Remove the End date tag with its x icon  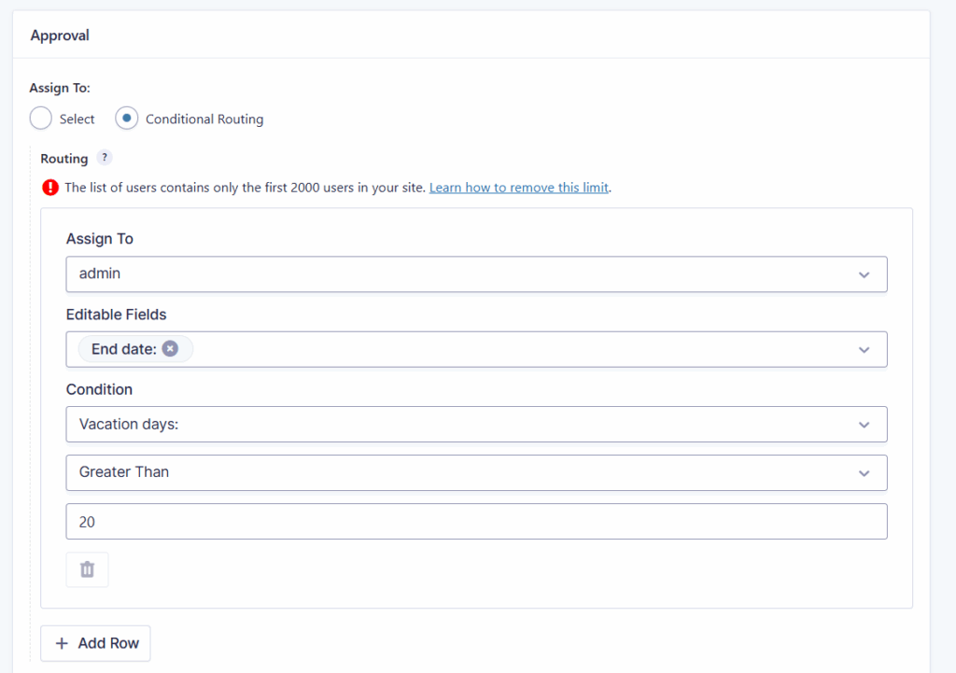(x=169, y=348)
